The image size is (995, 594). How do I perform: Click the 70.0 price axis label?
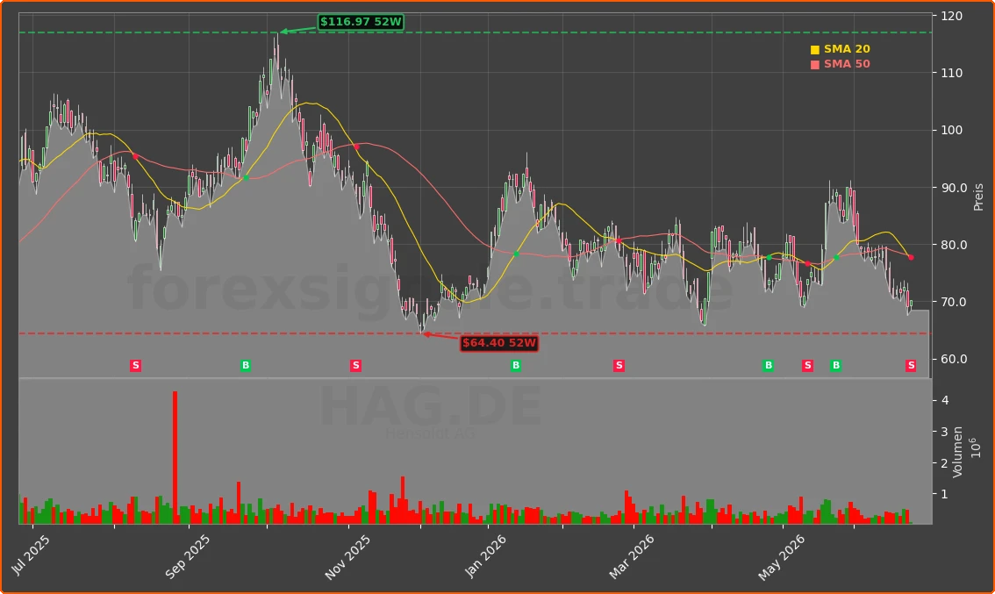[955, 302]
